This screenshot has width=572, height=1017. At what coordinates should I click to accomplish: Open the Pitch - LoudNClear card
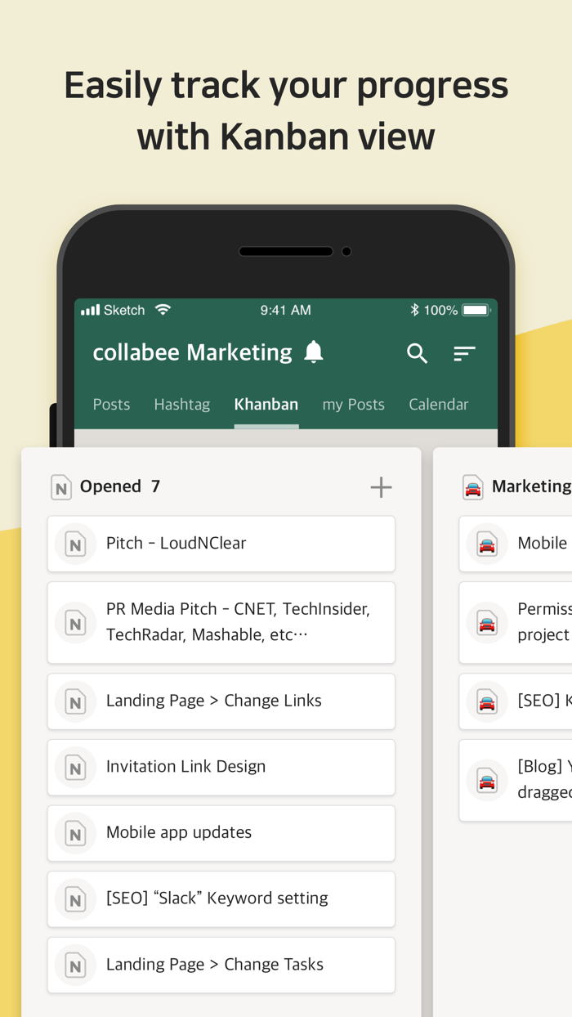[x=221, y=544]
